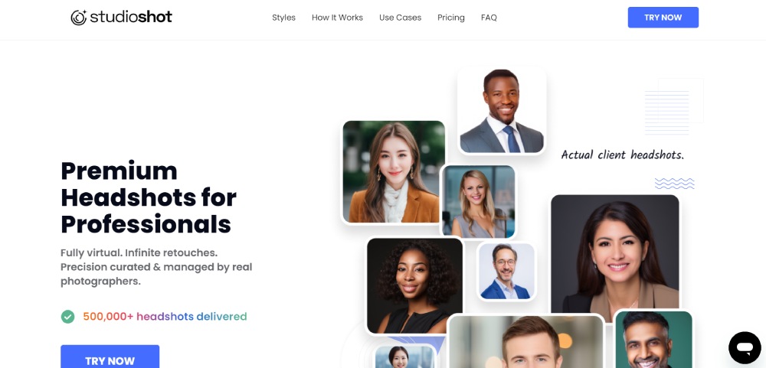Select headshot of woman with curly hair
Viewport: 766px width, 368px height.
click(x=414, y=285)
